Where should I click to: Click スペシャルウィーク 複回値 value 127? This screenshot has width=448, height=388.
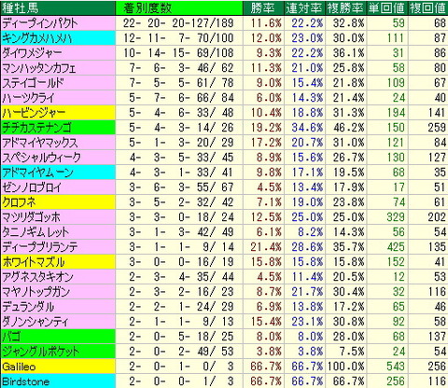tap(437, 158)
